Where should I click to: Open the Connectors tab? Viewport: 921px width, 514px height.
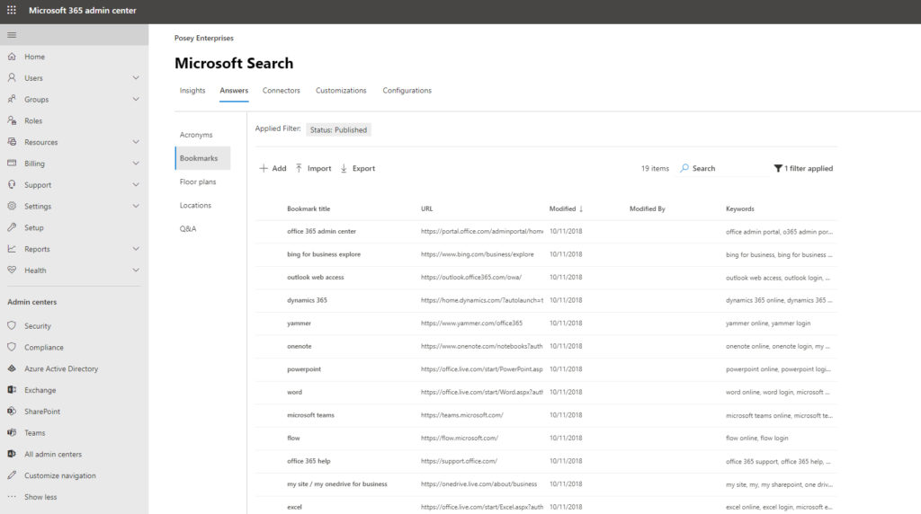[281, 91]
